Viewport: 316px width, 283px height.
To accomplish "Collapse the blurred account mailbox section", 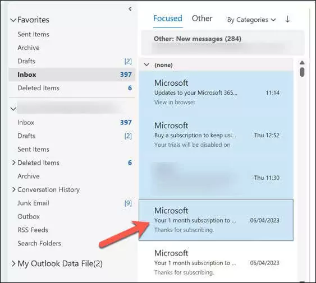I will tap(13, 109).
